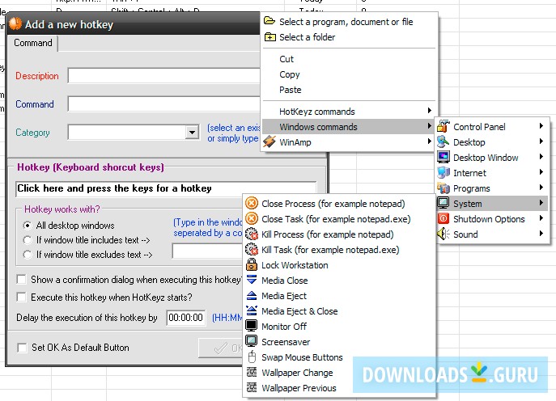Click the Media Eject & Close icon

pyautogui.click(x=252, y=310)
